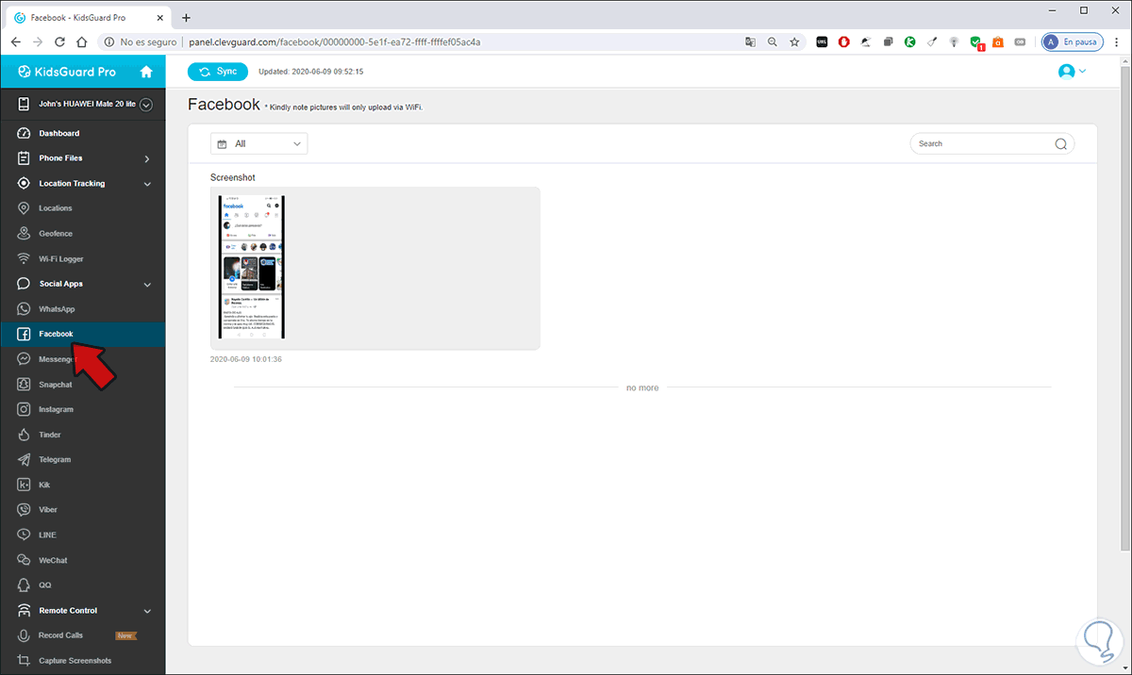Reload the page
This screenshot has height=675, width=1132.
pyautogui.click(x=60, y=42)
